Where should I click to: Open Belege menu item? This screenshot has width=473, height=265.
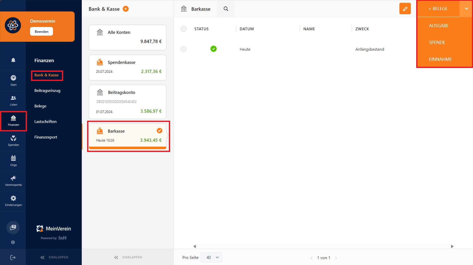(x=40, y=106)
